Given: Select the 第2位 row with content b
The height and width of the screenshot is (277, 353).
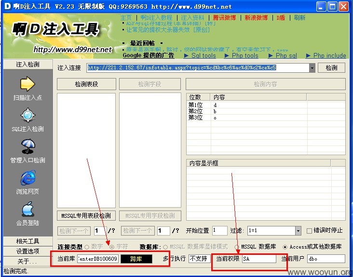Looking at the screenshot, I should [x=266, y=111].
